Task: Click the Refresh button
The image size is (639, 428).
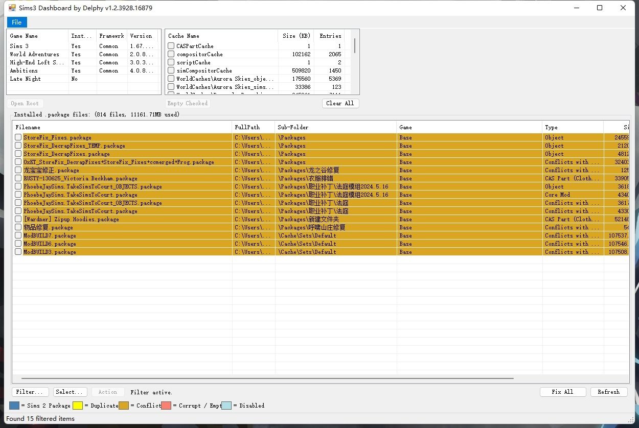Action: pos(608,392)
